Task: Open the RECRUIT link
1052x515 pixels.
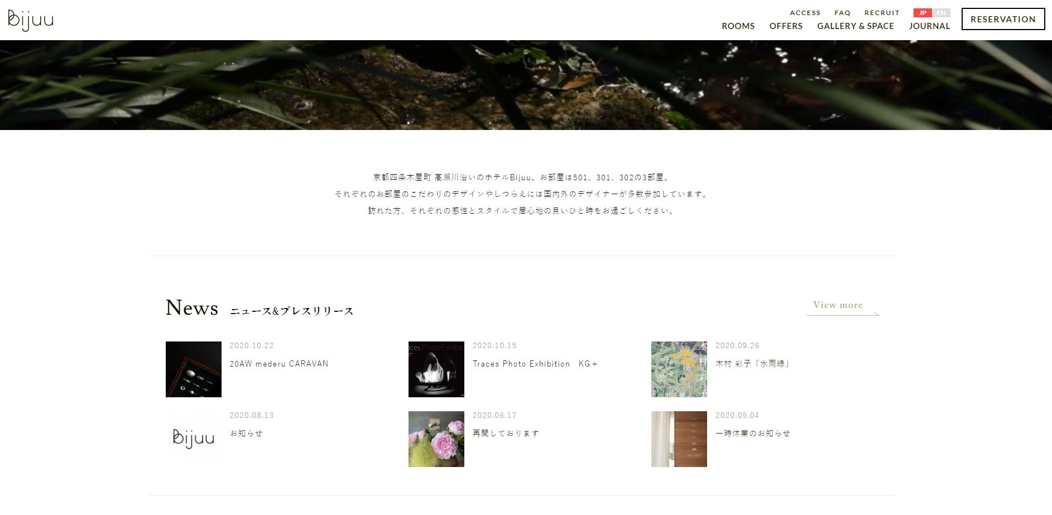Action: click(882, 13)
